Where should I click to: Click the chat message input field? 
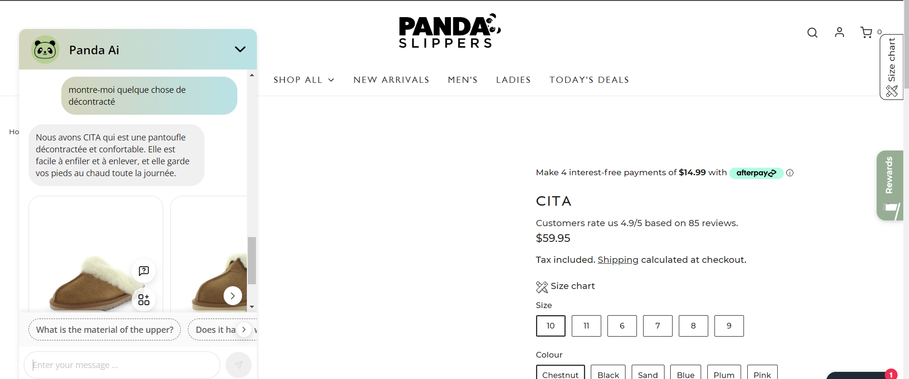(121, 365)
